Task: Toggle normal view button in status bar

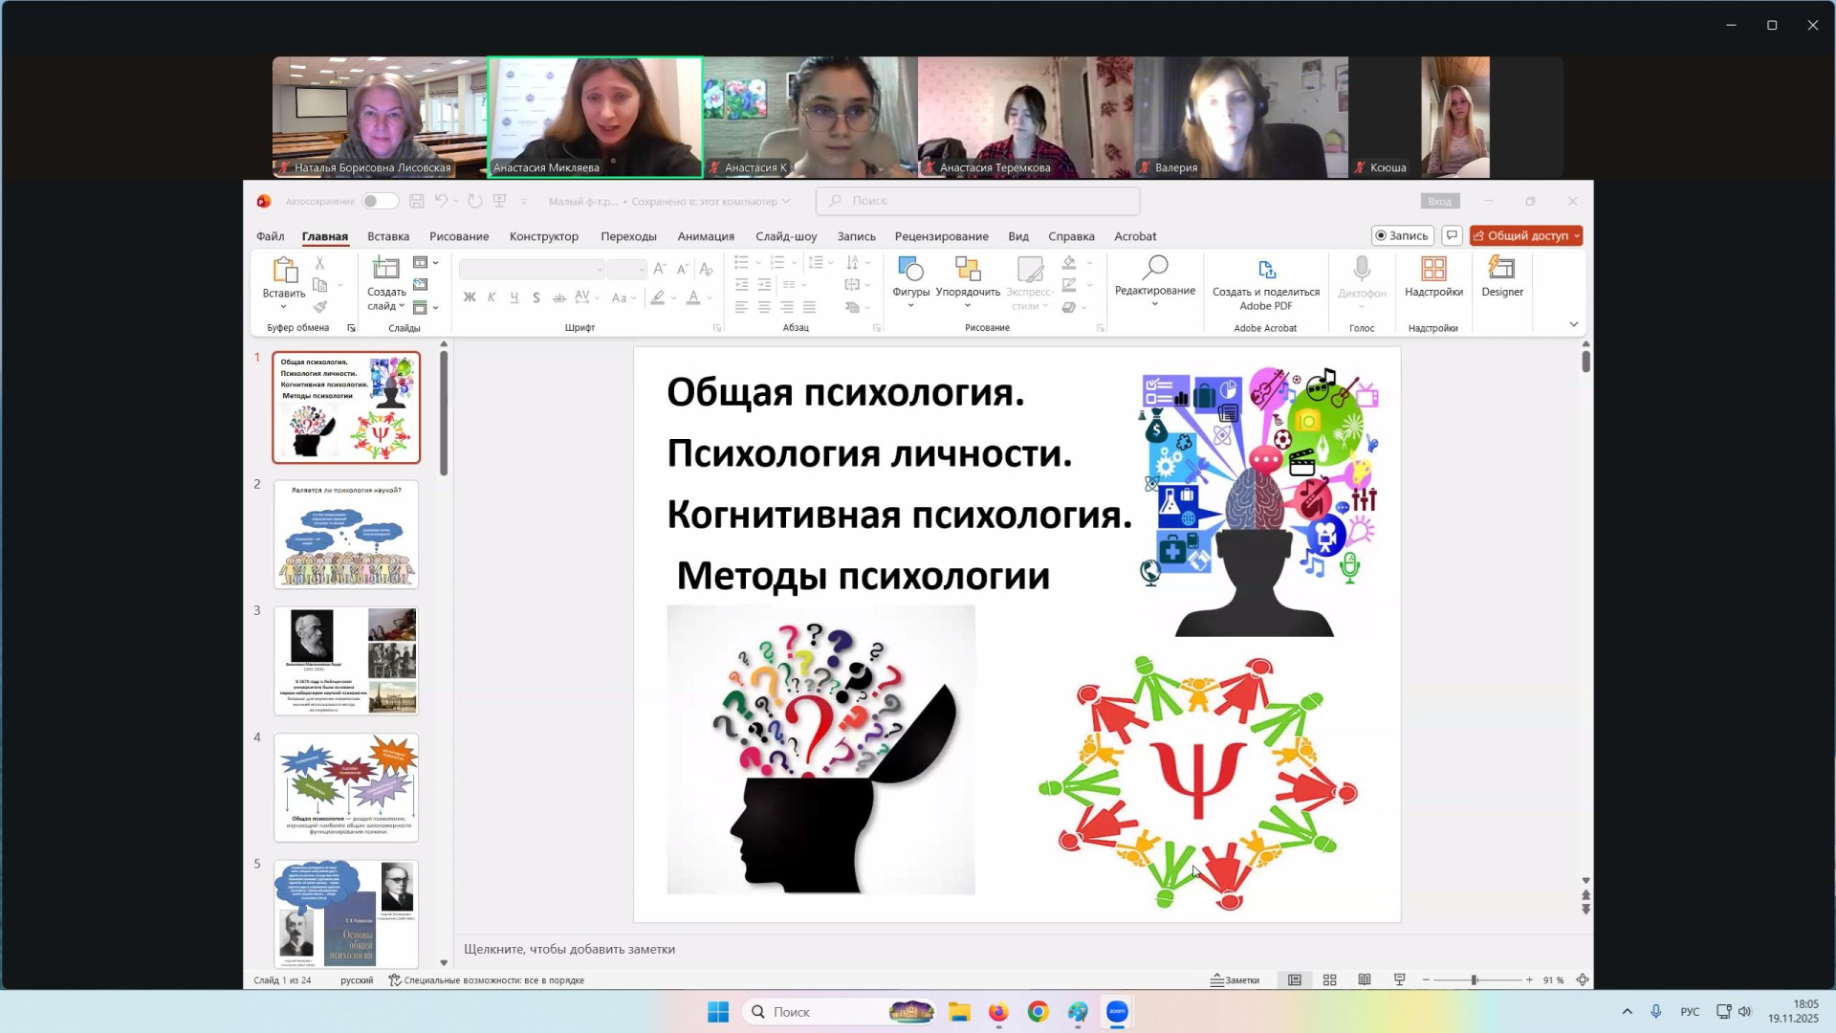Action: coord(1294,980)
